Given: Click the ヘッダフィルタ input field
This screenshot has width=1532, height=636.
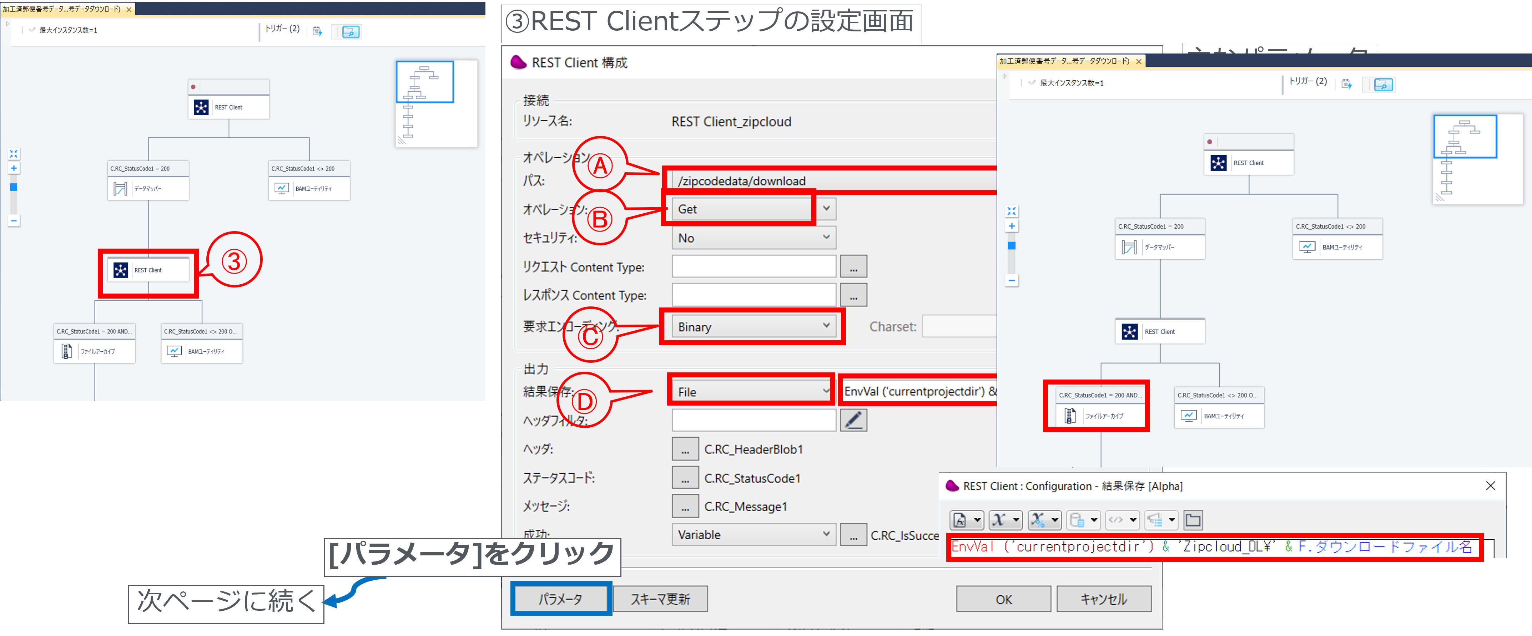Looking at the screenshot, I should (754, 420).
